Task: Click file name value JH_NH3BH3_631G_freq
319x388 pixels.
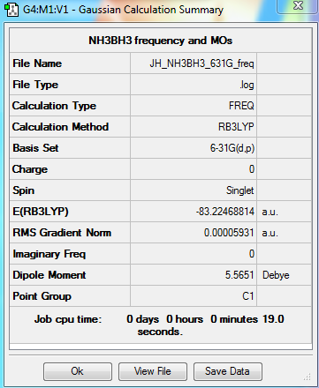Action: (201, 63)
